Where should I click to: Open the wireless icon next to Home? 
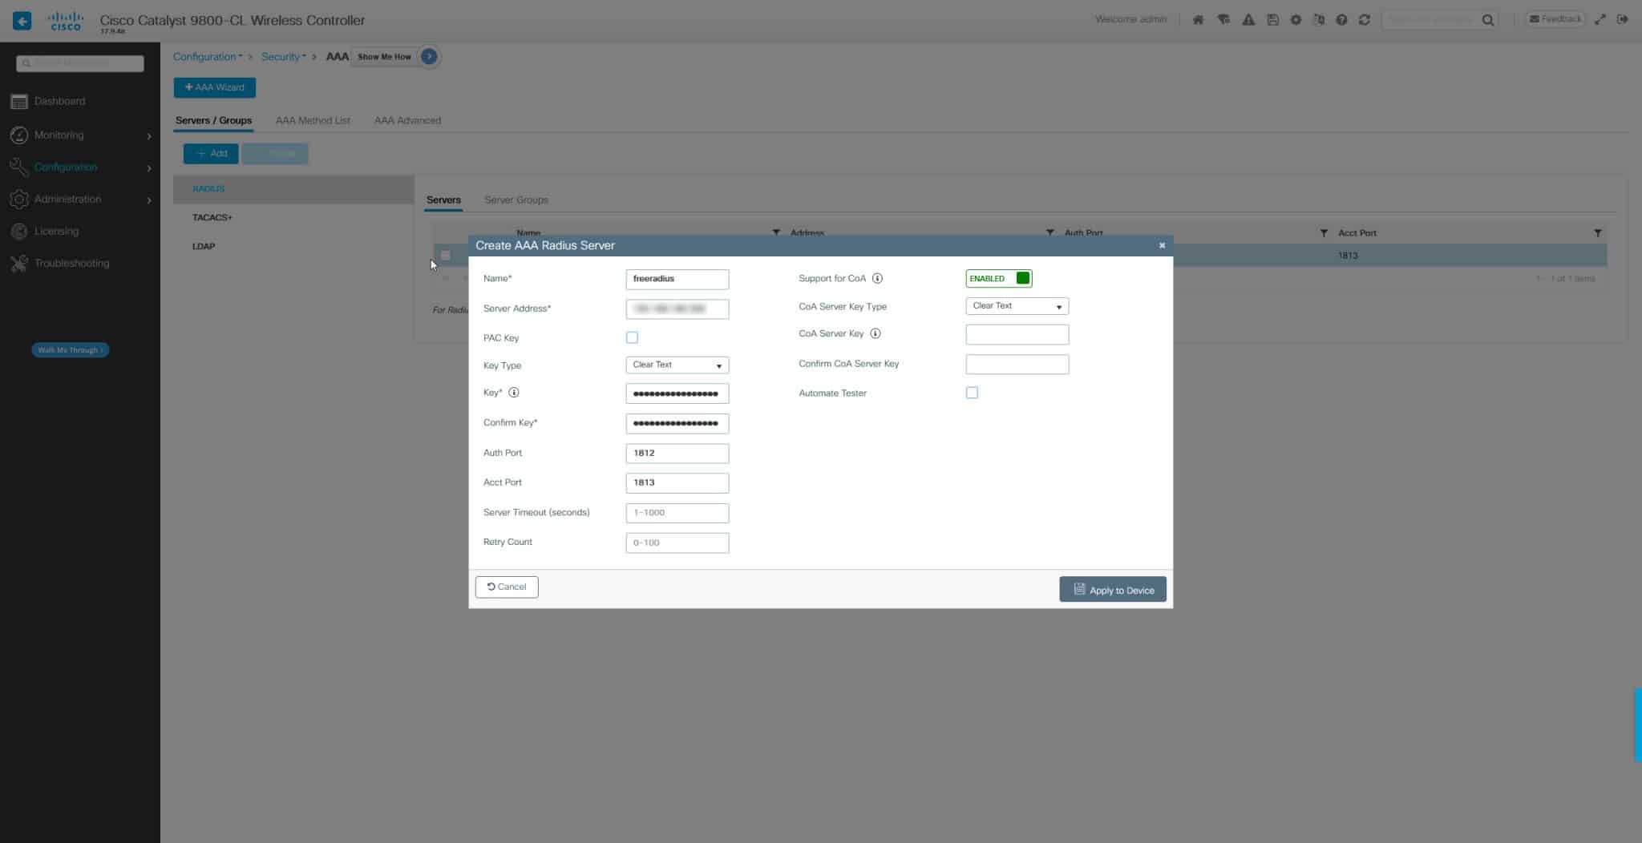1223,20
